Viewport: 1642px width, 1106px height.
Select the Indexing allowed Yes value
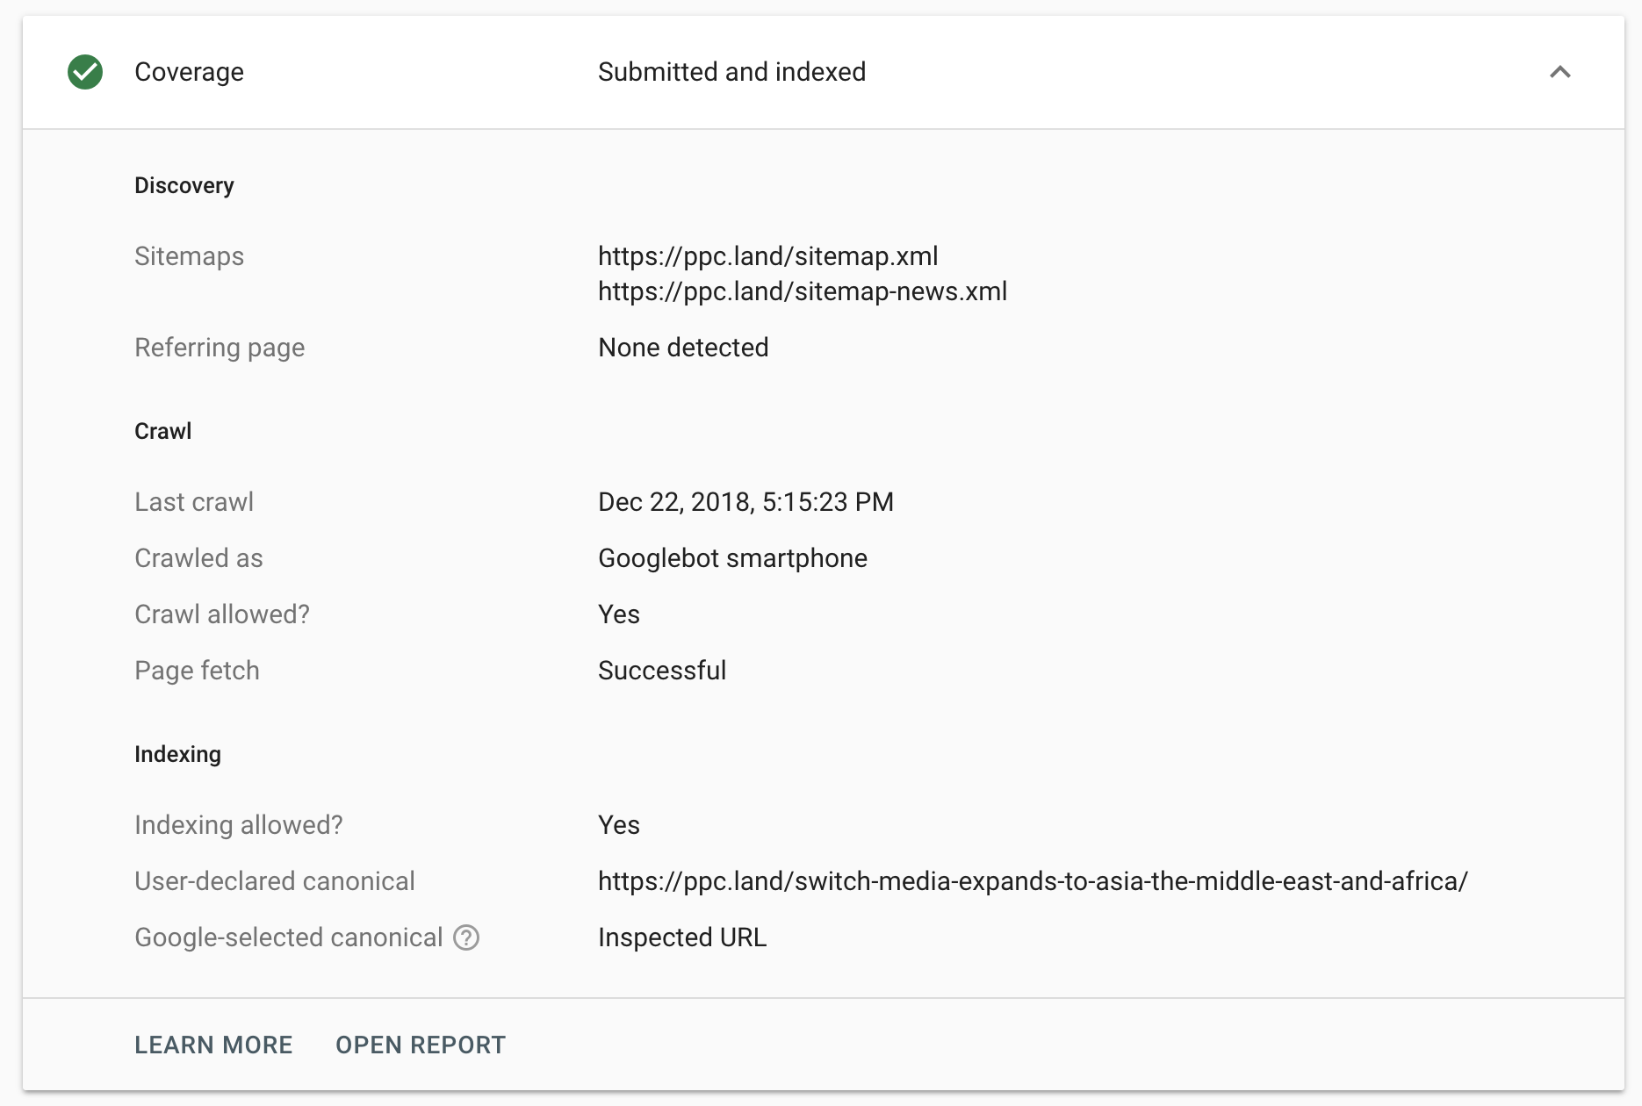click(x=618, y=825)
